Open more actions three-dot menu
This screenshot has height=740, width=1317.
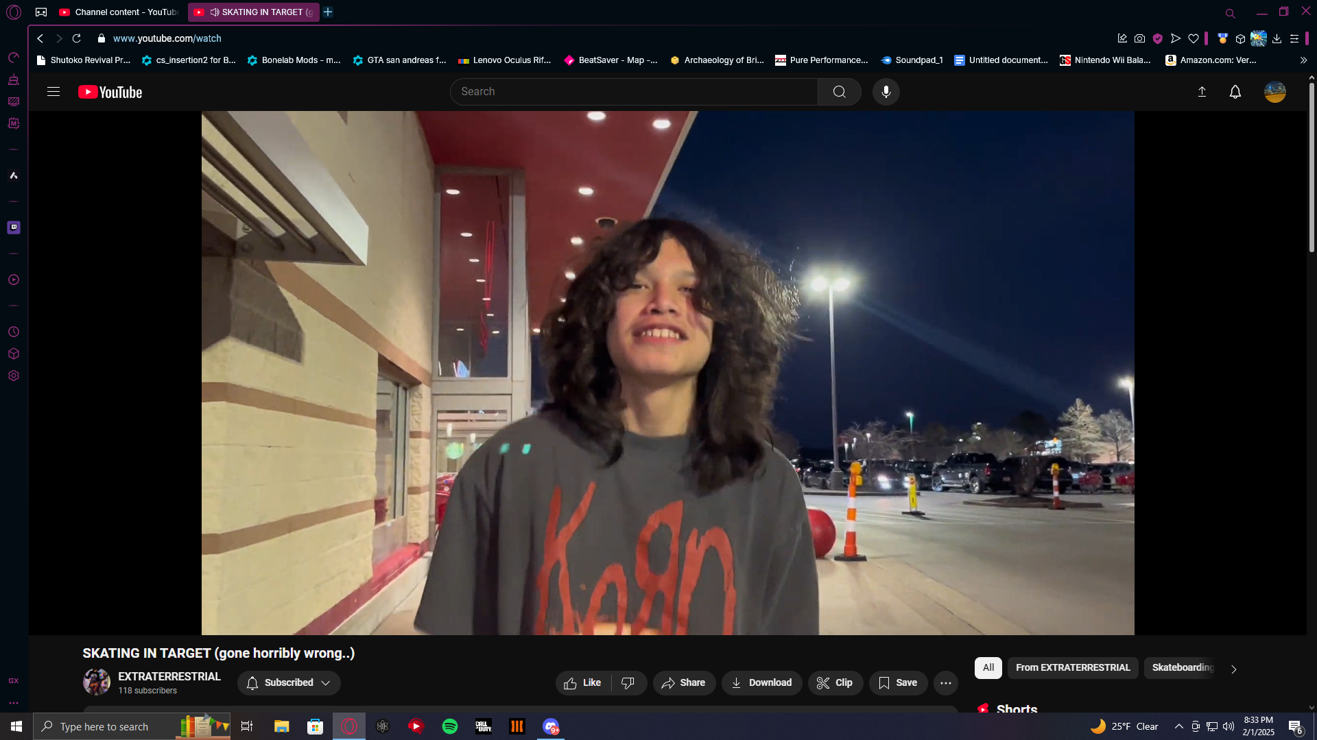click(x=945, y=683)
